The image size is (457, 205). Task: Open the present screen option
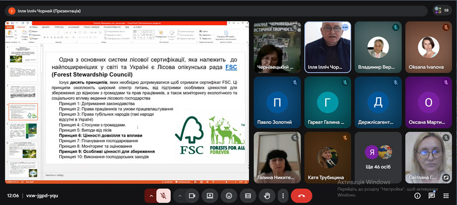point(210,196)
